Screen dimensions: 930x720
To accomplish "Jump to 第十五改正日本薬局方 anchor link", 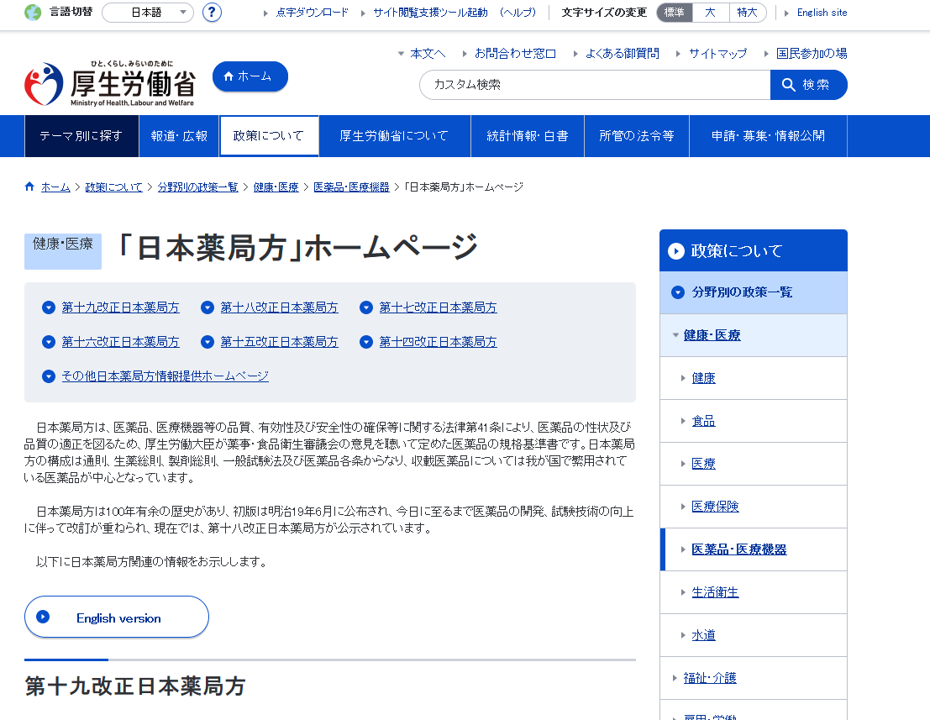I will (x=280, y=342).
